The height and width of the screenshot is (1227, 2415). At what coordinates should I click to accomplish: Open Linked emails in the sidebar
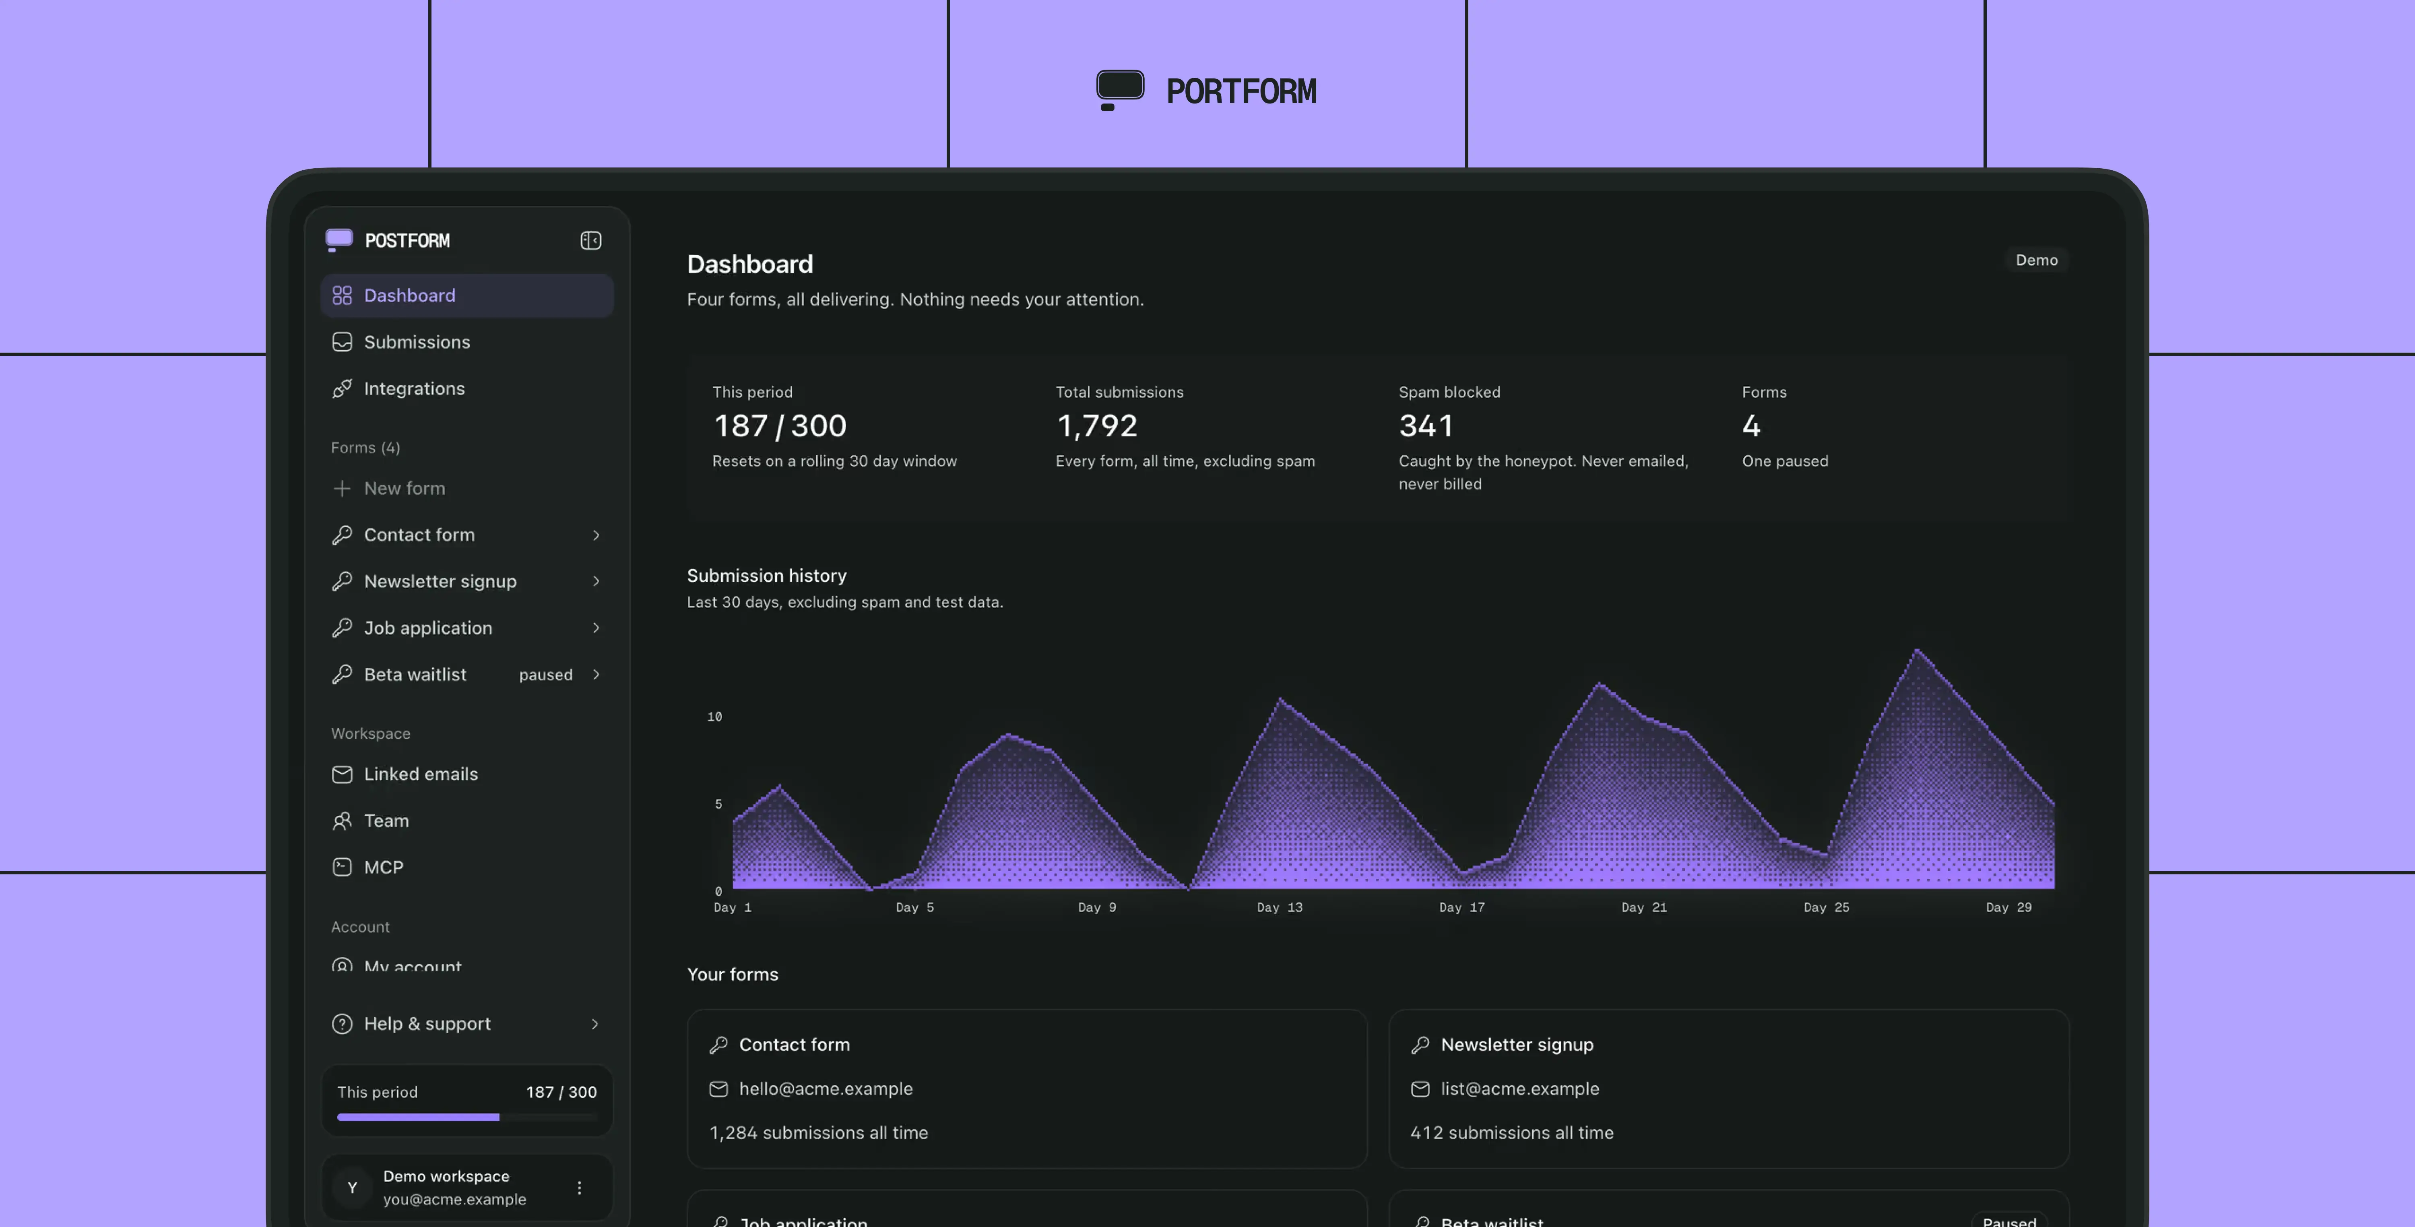467,774
